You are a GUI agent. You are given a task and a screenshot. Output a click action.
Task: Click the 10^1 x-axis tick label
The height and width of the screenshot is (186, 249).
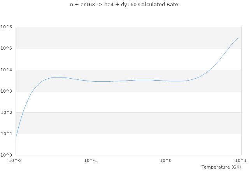pos(240,160)
